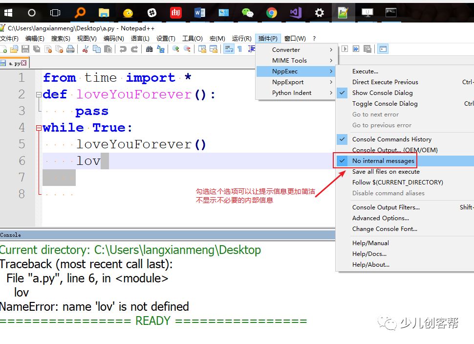Click the New file toolbar icon
Image resolution: width=474 pixels, height=344 pixels.
tap(3, 49)
